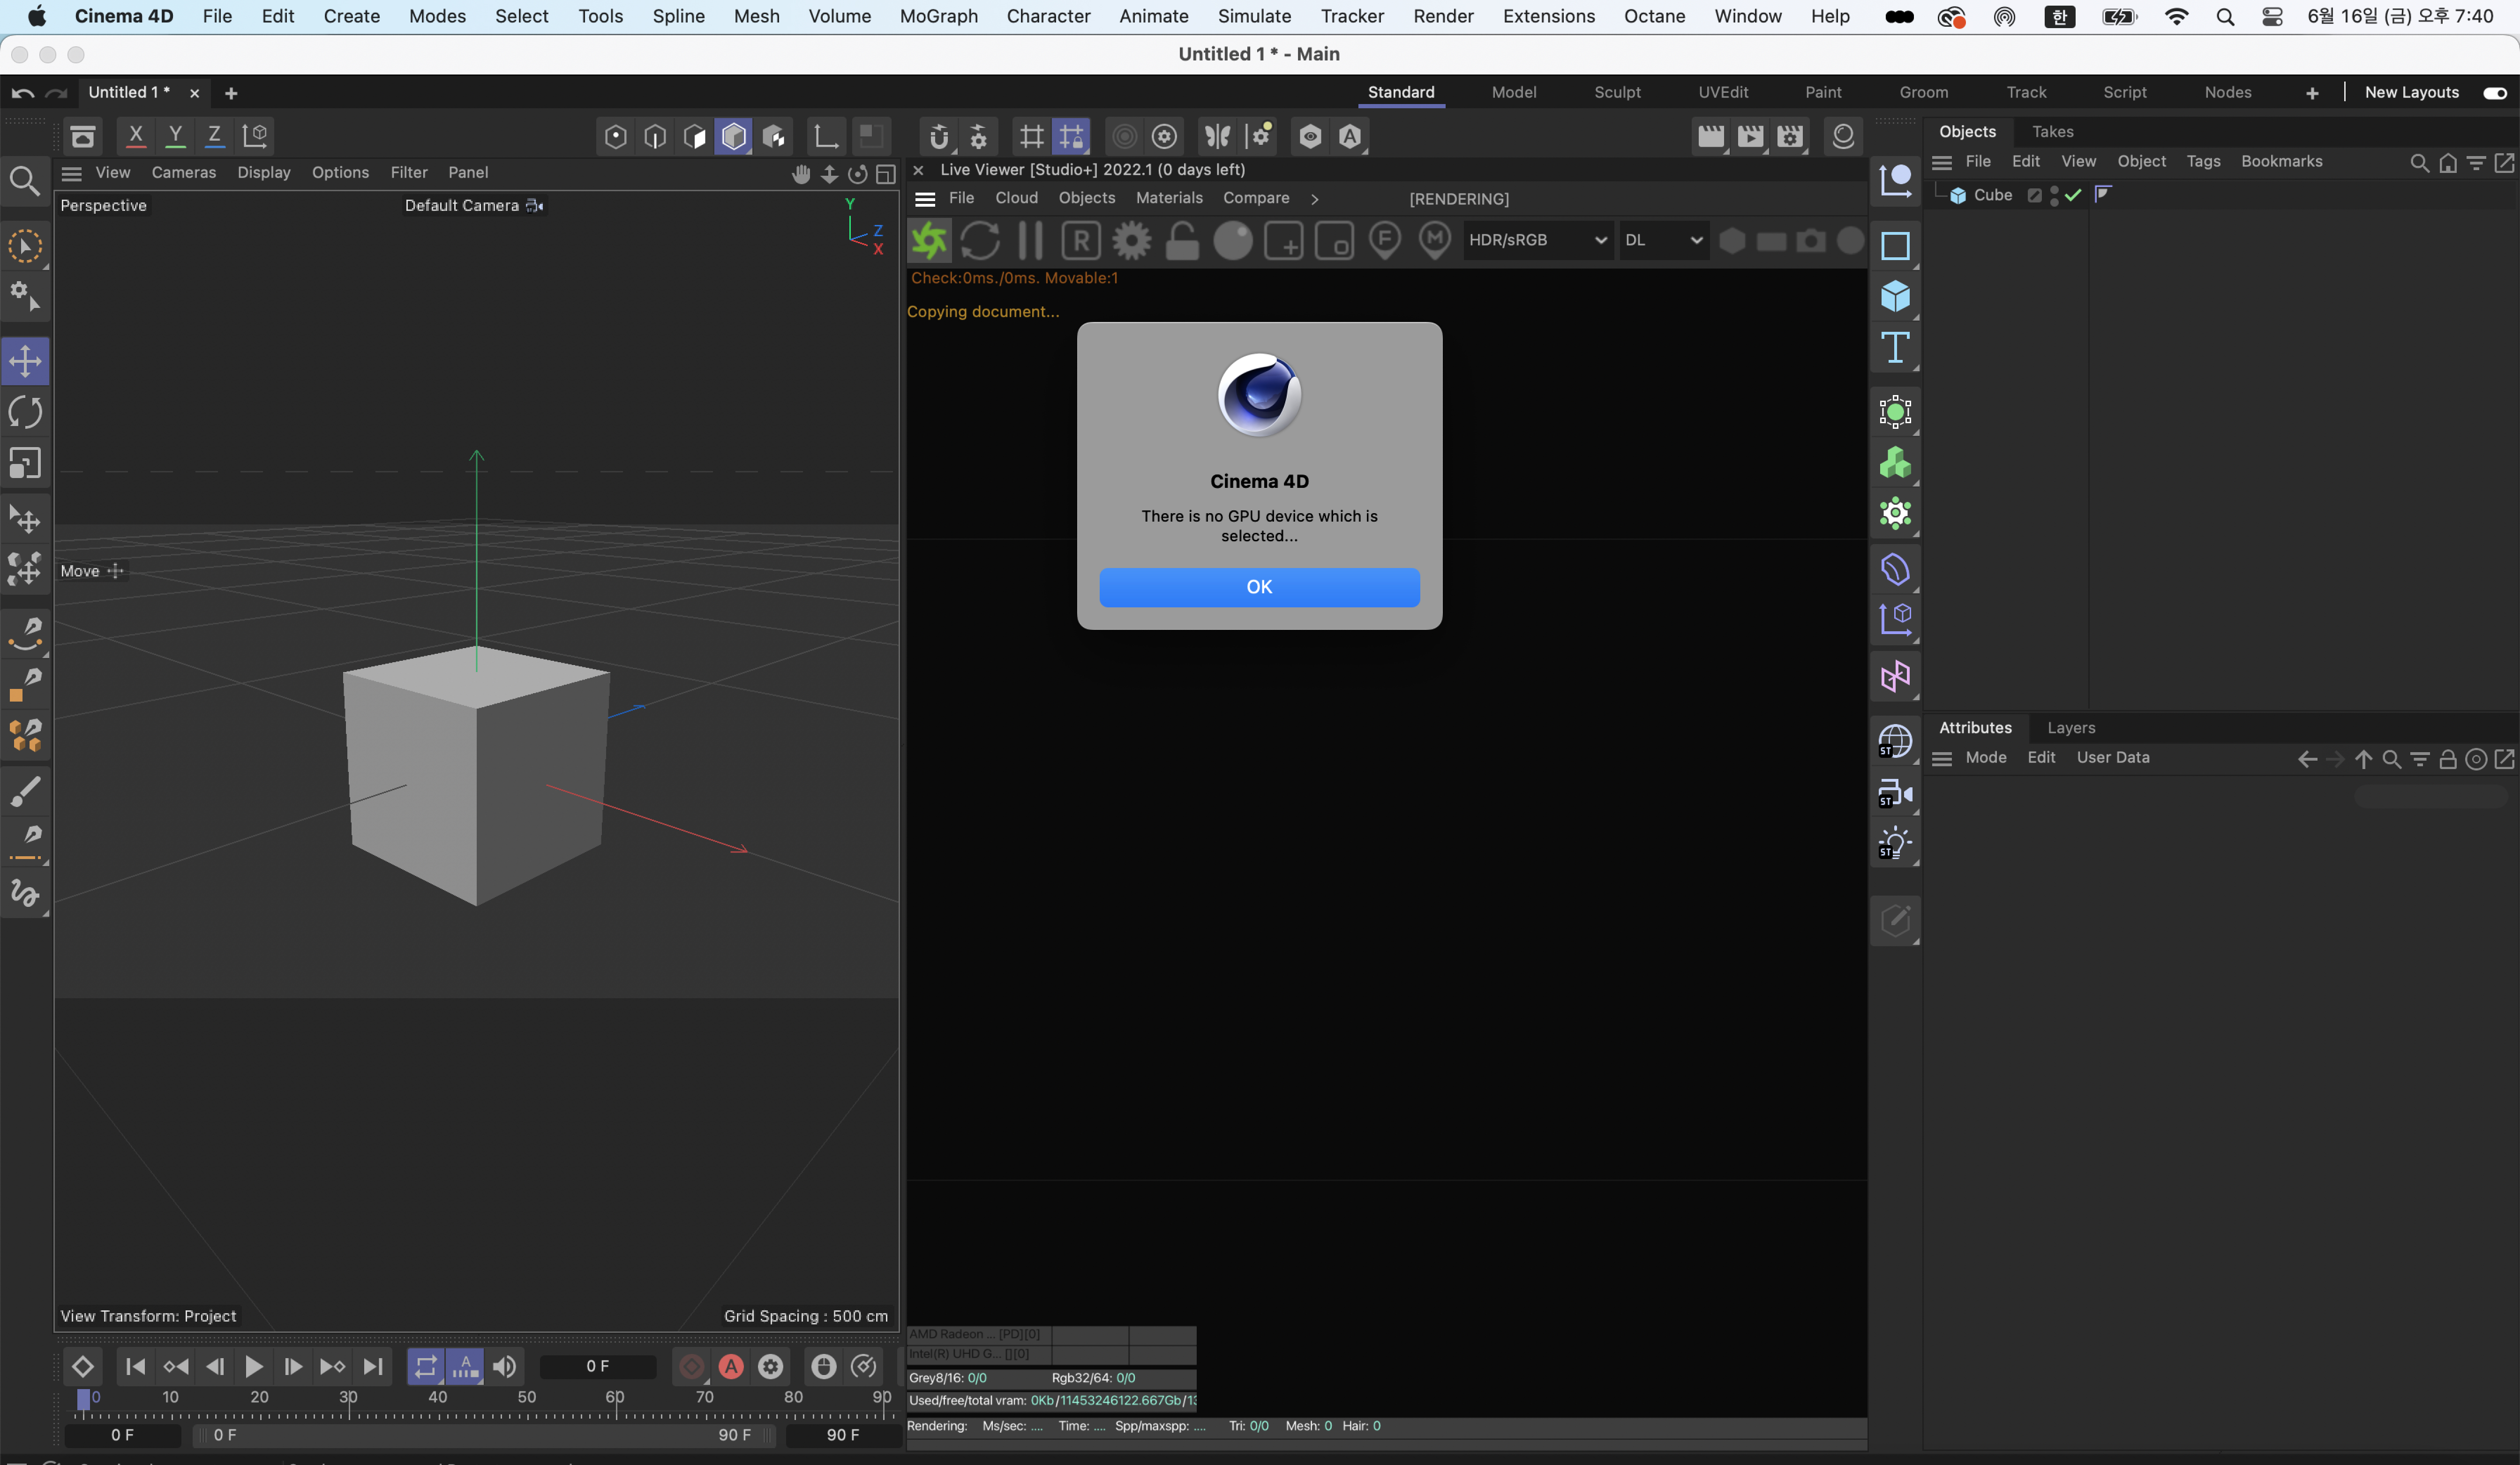Open Objects manager hamburger menu
Image resolution: width=2520 pixels, height=1465 pixels.
[1942, 162]
